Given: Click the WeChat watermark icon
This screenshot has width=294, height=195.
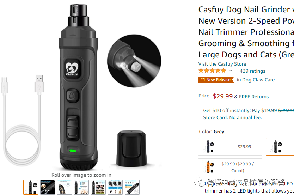Looking at the screenshot, I should click(199, 182).
